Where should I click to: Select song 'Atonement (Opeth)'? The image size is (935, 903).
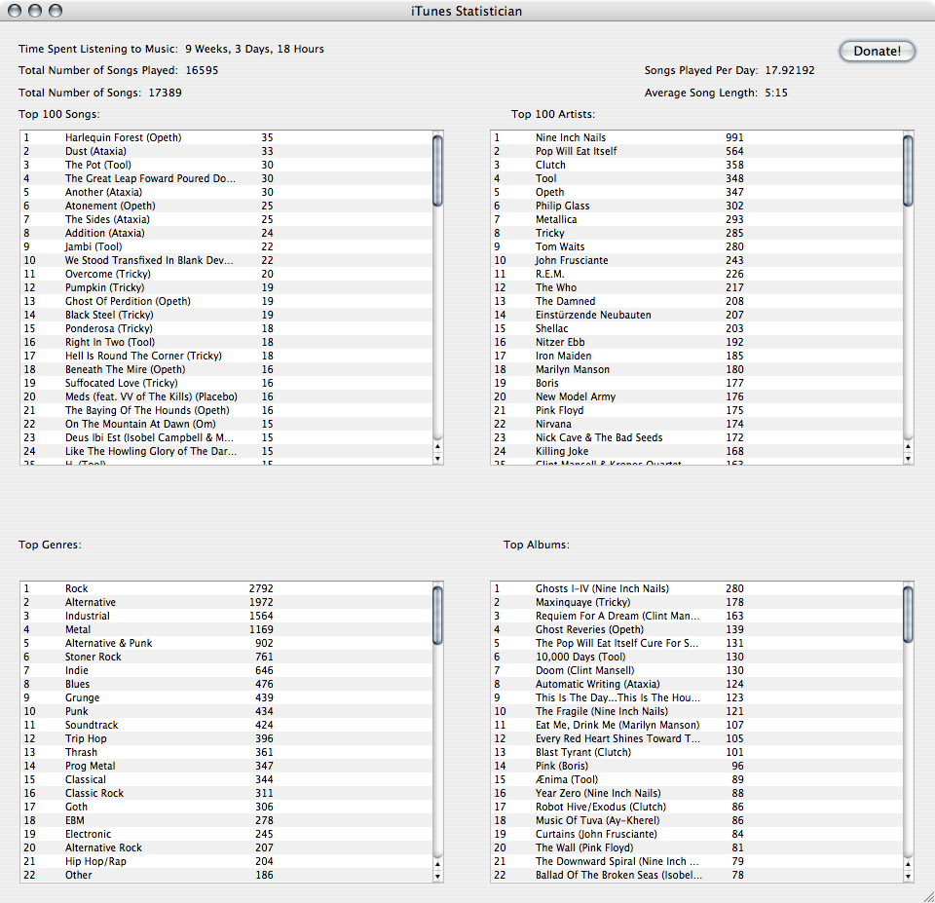[226, 206]
